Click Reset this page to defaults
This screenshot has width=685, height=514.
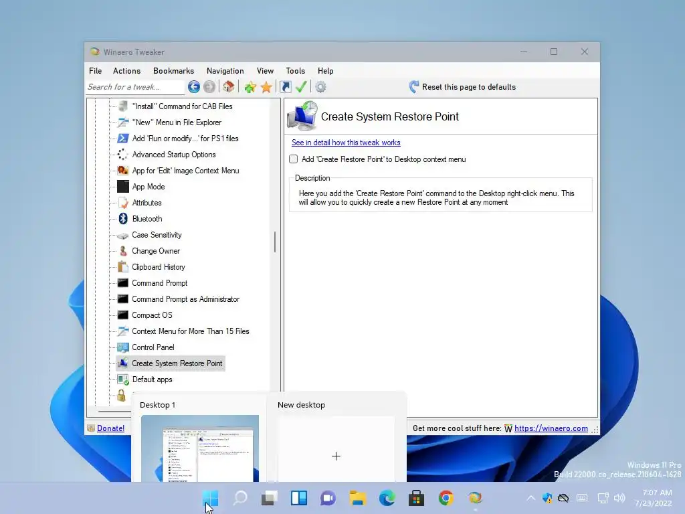pyautogui.click(x=463, y=87)
